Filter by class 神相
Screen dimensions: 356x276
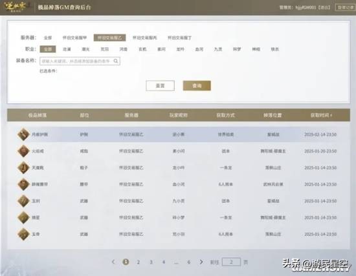pos(256,49)
